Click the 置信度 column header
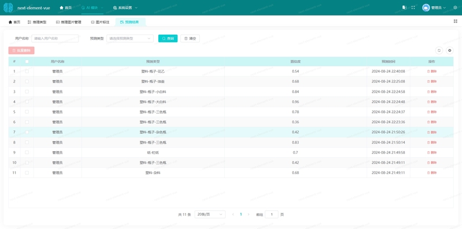This screenshot has height=229, width=462. 295,62
